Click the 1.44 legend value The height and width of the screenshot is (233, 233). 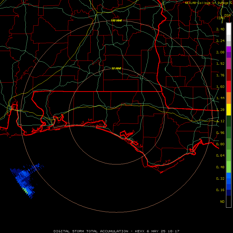click(220, 98)
